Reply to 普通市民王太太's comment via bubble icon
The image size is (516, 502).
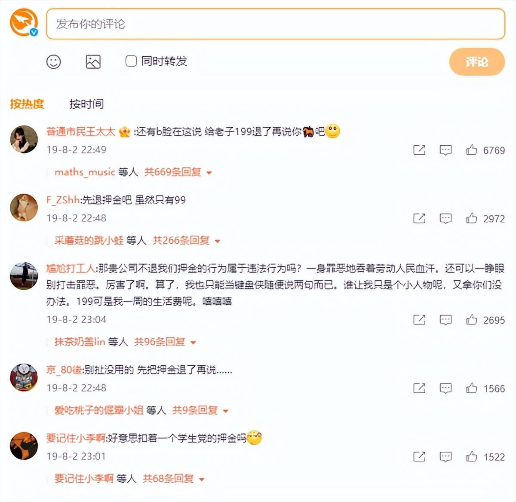[x=445, y=150]
